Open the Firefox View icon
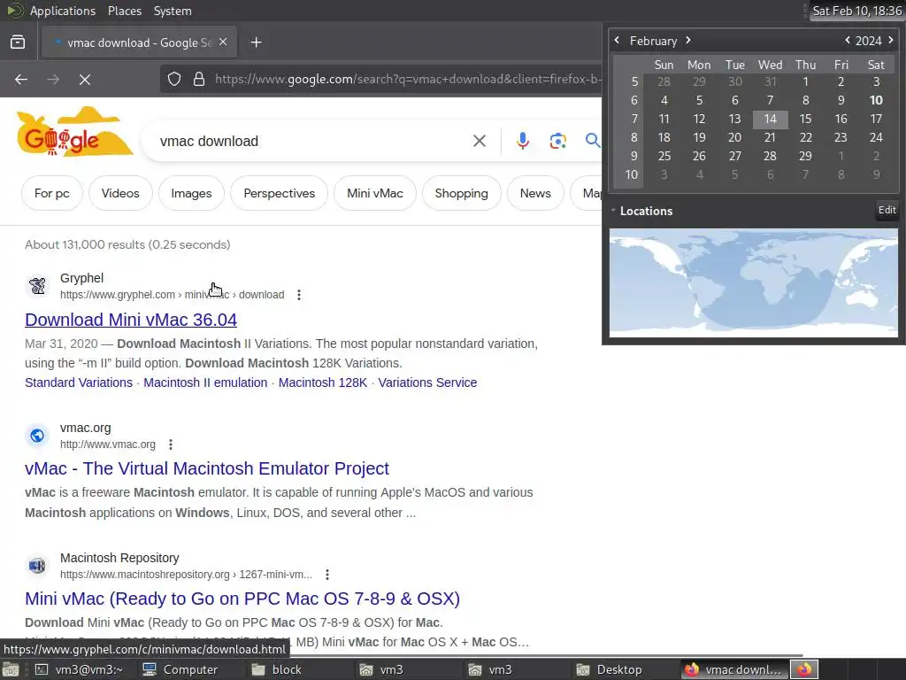This screenshot has height=680, width=906. [18, 42]
